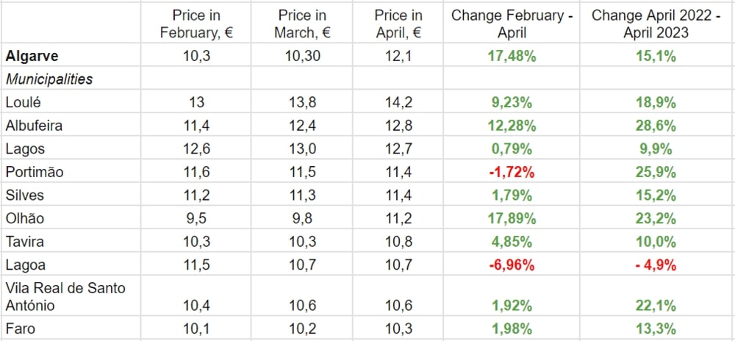Click the Algarve row label
Screen dimensions: 735x341
pos(32,56)
